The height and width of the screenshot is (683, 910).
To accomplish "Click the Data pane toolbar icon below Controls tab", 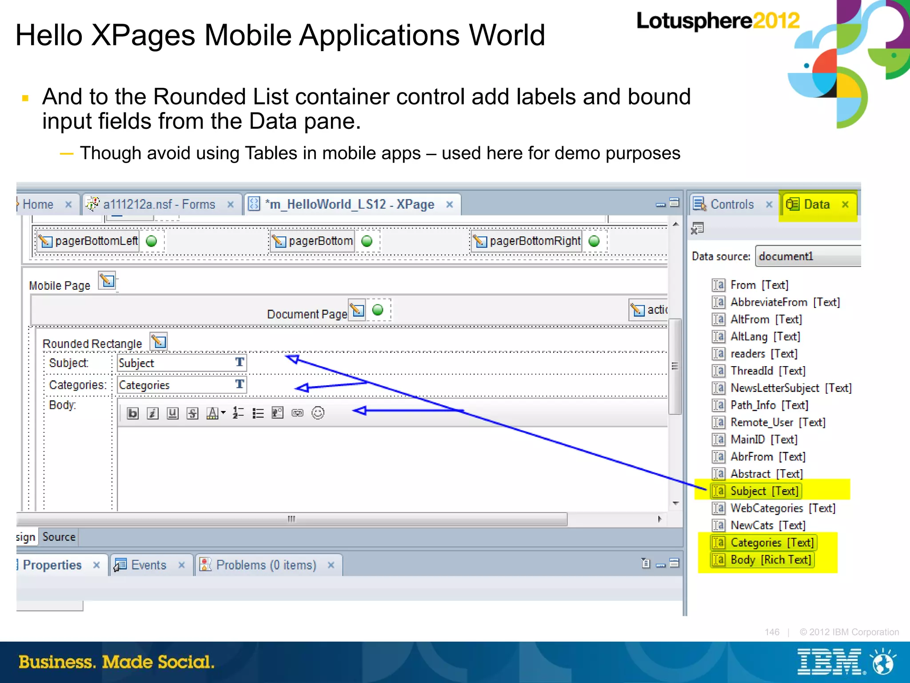I will click(697, 228).
